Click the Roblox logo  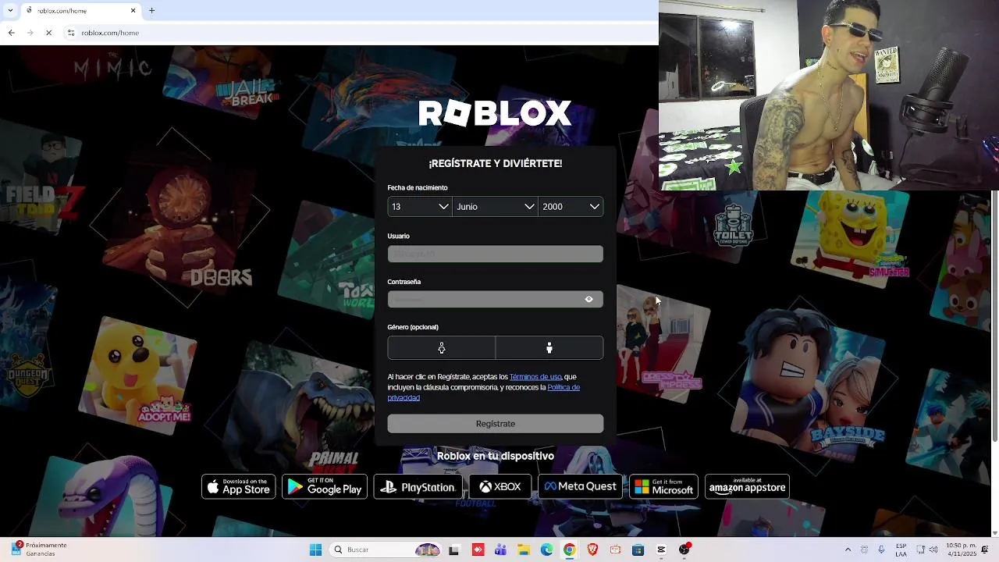click(x=495, y=114)
